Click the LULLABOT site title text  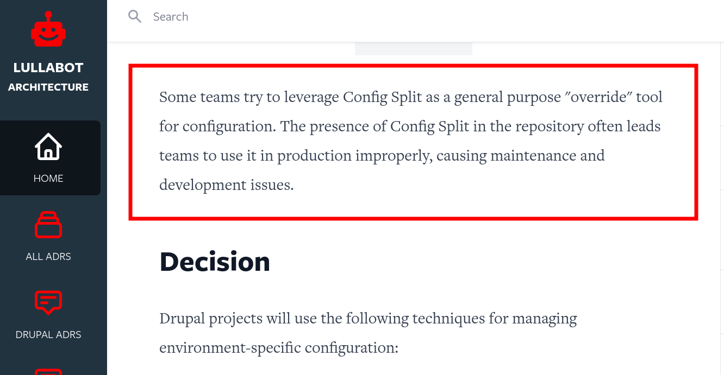tap(48, 68)
